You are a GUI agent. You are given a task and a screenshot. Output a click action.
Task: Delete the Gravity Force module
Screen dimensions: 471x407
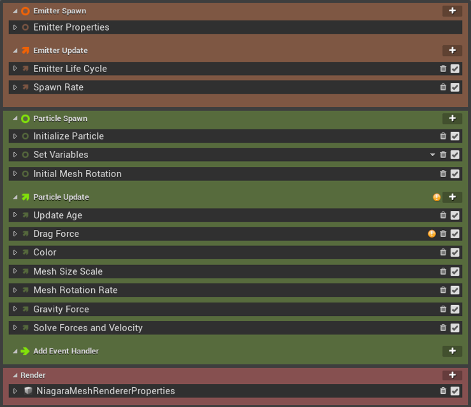443,310
